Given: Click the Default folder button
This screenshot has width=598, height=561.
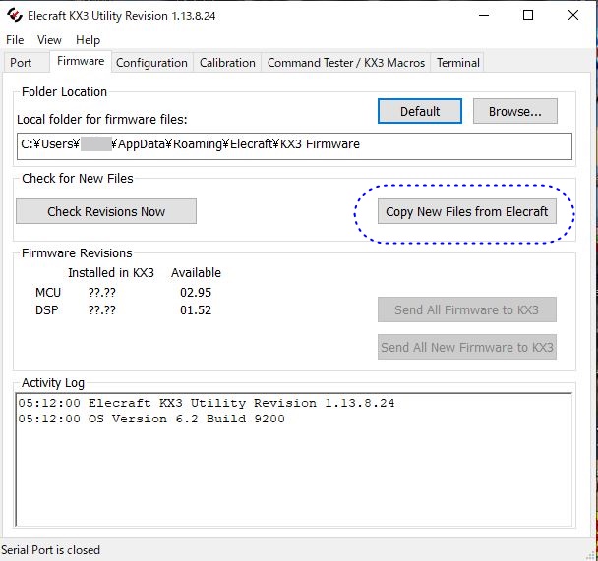Looking at the screenshot, I should click(x=420, y=111).
